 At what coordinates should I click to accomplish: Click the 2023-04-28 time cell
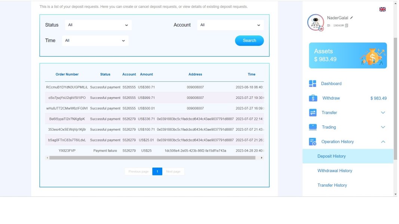pyautogui.click(x=250, y=151)
